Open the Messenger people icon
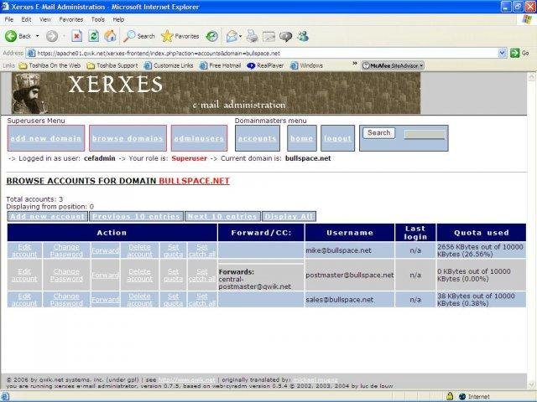537x402 pixels. (303, 36)
